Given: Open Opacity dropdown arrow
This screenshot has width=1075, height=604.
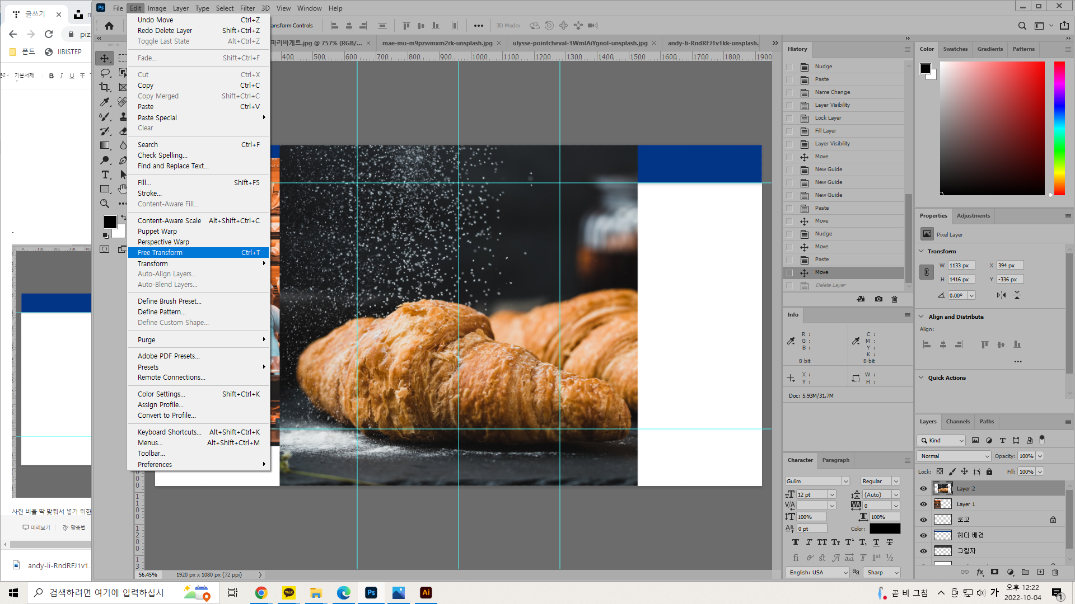Looking at the screenshot, I should click(1040, 456).
